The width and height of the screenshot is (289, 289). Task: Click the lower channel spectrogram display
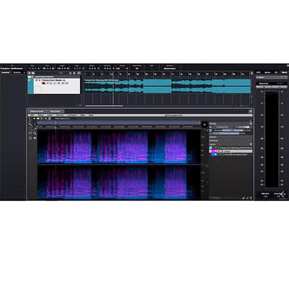click(118, 182)
